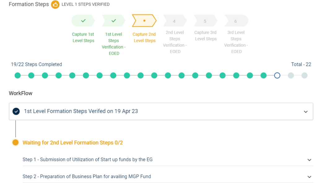
Task: Select stage 4 chevron in the stepper
Action: point(175,21)
